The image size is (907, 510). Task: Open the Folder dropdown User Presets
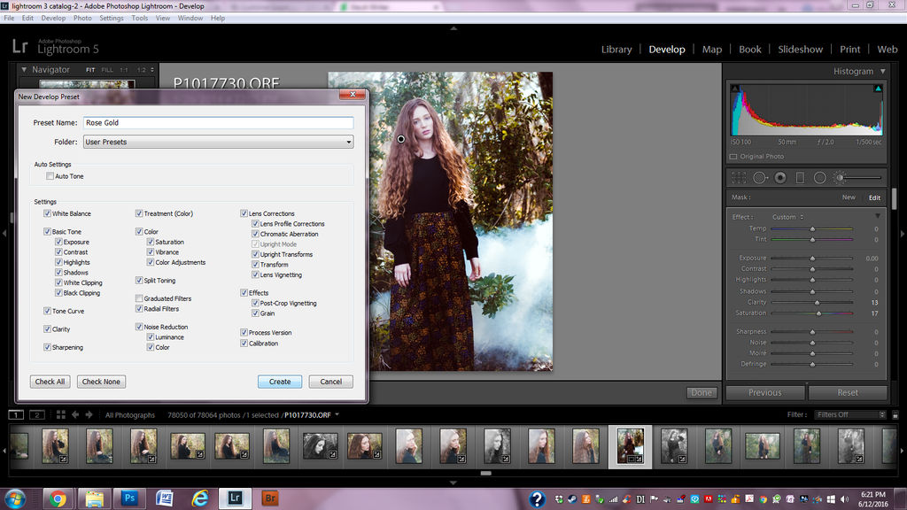[218, 142]
